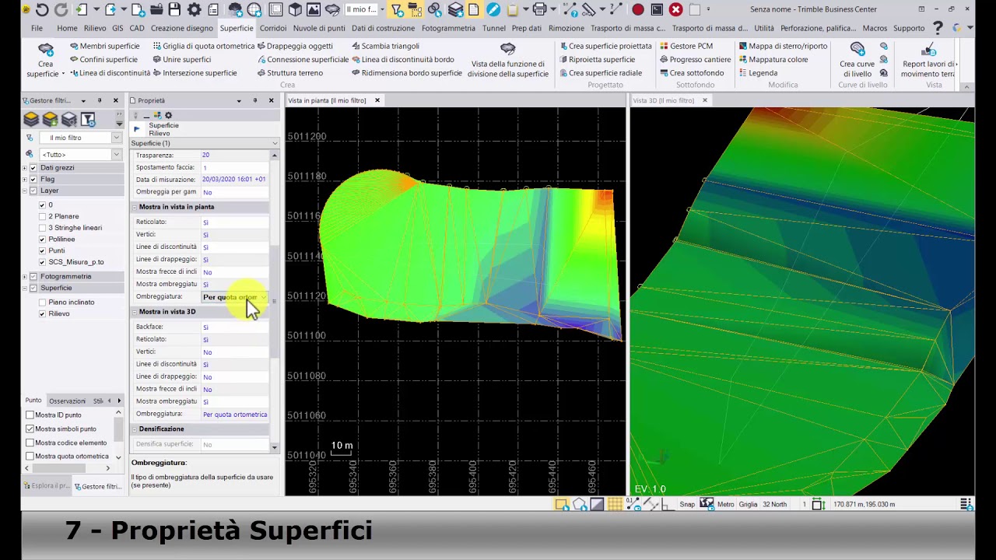Enable Mostra ID punto checkbox
Image resolution: width=996 pixels, height=560 pixels.
[30, 415]
